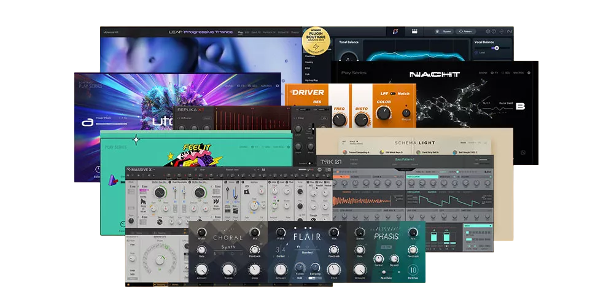This screenshot has width=614, height=307.
Task: Switch to Edit tab in LEAP window
Action: (247, 32)
